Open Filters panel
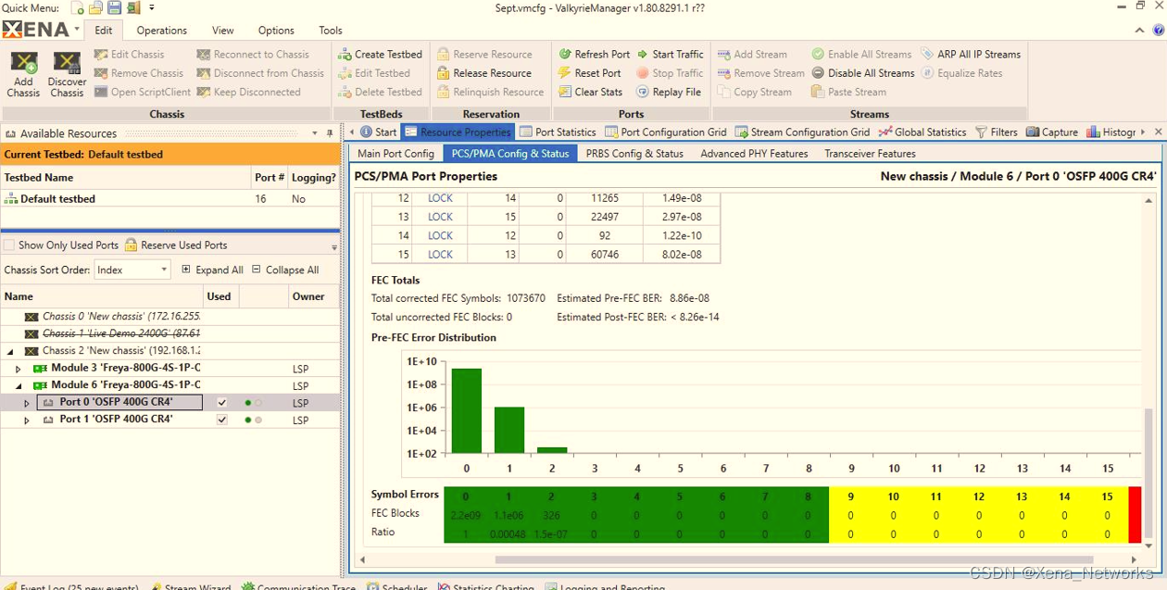The width and height of the screenshot is (1167, 590). [996, 132]
